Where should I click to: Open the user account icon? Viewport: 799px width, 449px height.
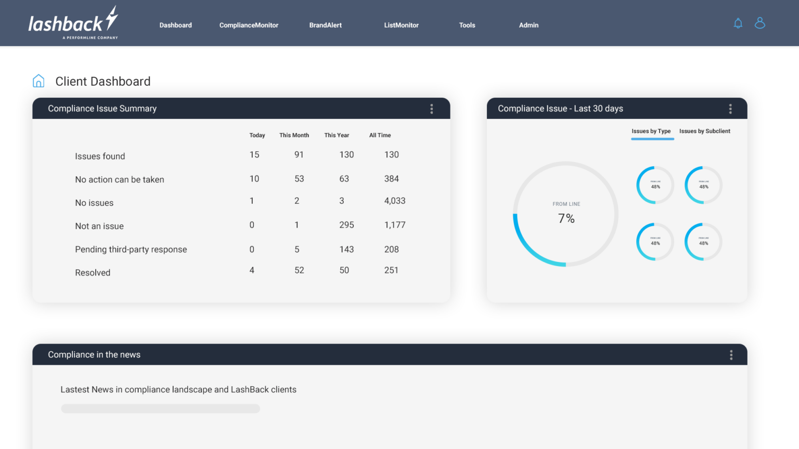(x=760, y=23)
